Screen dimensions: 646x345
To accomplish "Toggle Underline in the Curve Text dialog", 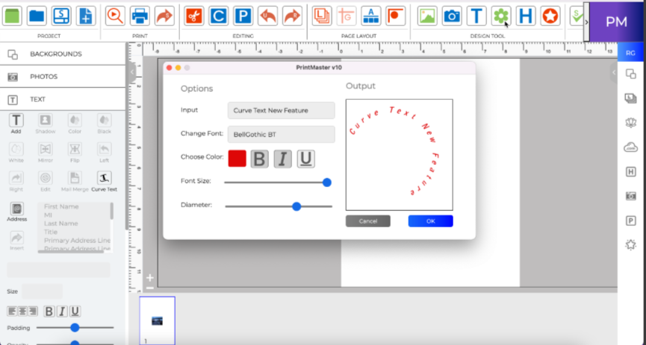I will point(305,159).
